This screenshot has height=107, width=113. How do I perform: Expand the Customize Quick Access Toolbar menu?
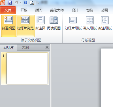38,3
